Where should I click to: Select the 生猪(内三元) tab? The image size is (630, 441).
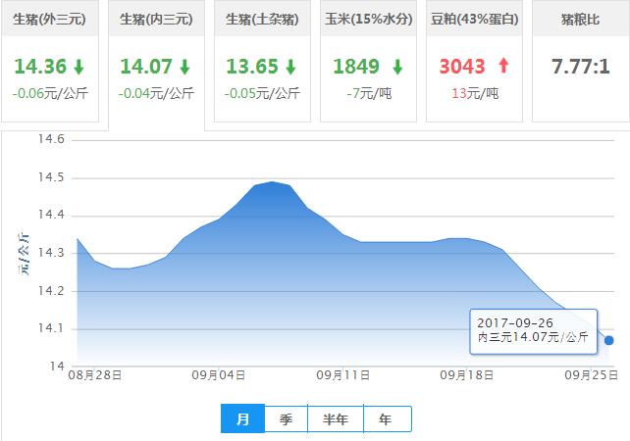coord(155,20)
